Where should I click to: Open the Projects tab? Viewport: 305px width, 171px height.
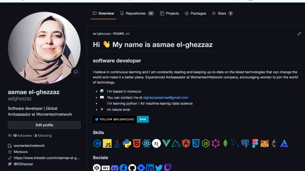[170, 13]
